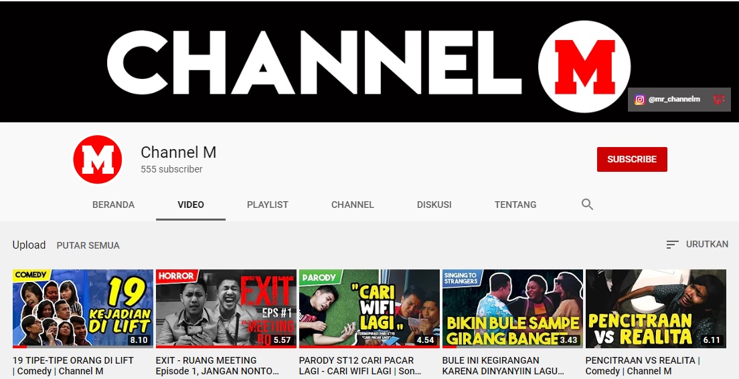The height and width of the screenshot is (379, 739).
Task: Open title BULE INI KEGIRANGAN KARENA DINYANYIIN
Action: [503, 366]
